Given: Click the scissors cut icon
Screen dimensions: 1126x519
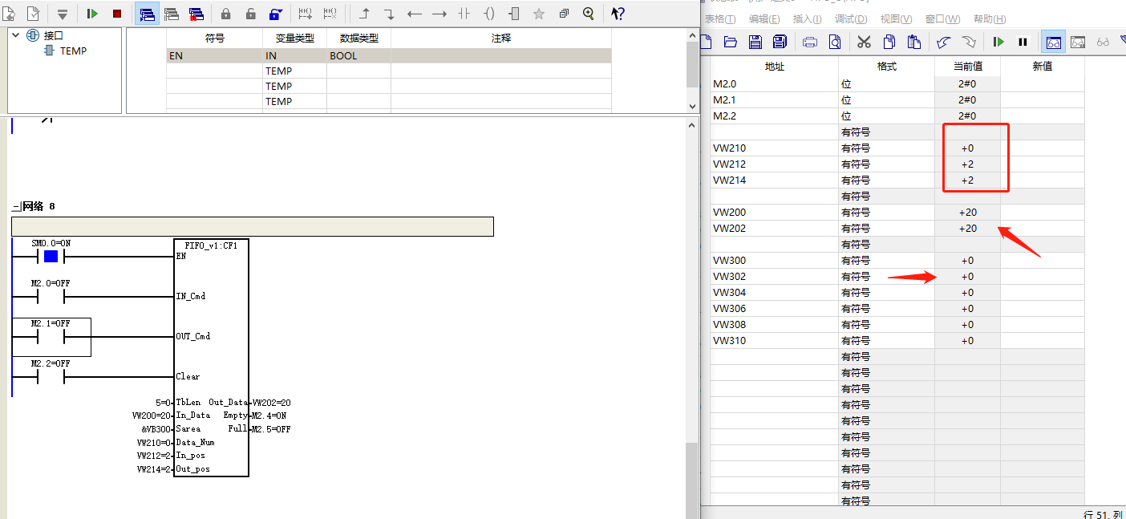Looking at the screenshot, I should [864, 42].
